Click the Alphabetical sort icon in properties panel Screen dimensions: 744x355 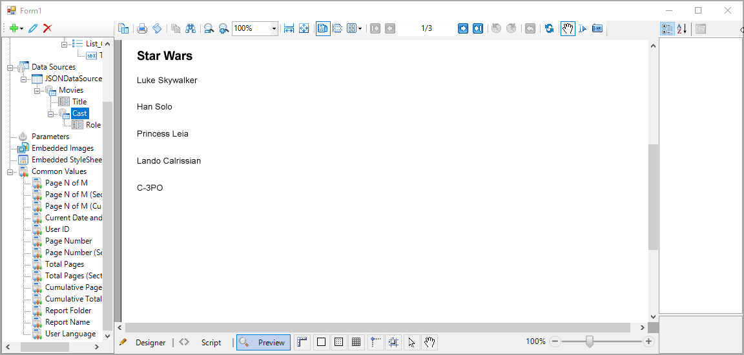[x=682, y=28]
